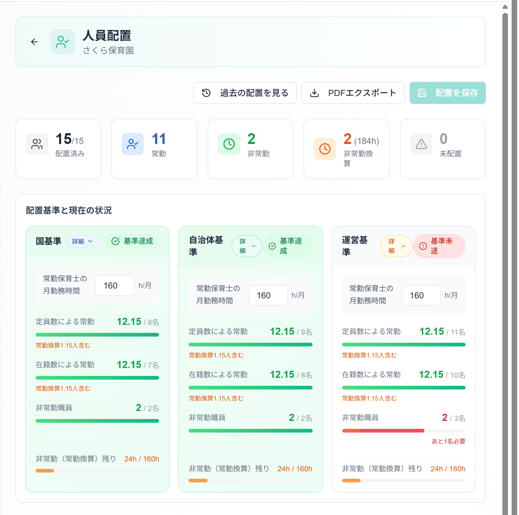Click the download icon in PDFエクスポート

(x=314, y=93)
